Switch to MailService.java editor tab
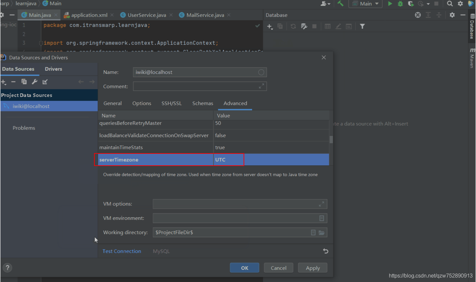Viewport: 476px width, 282px height. click(x=205, y=15)
